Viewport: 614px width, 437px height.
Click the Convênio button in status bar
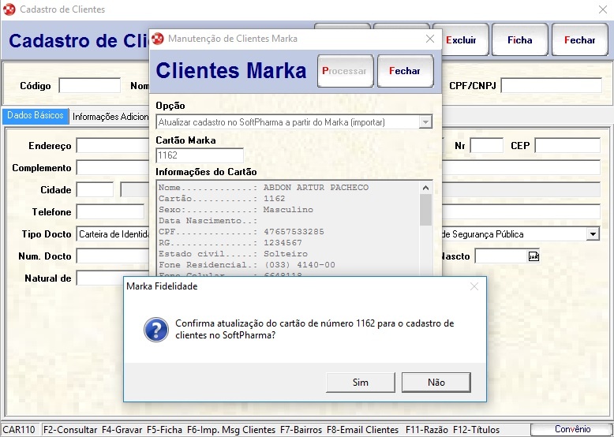572,429
